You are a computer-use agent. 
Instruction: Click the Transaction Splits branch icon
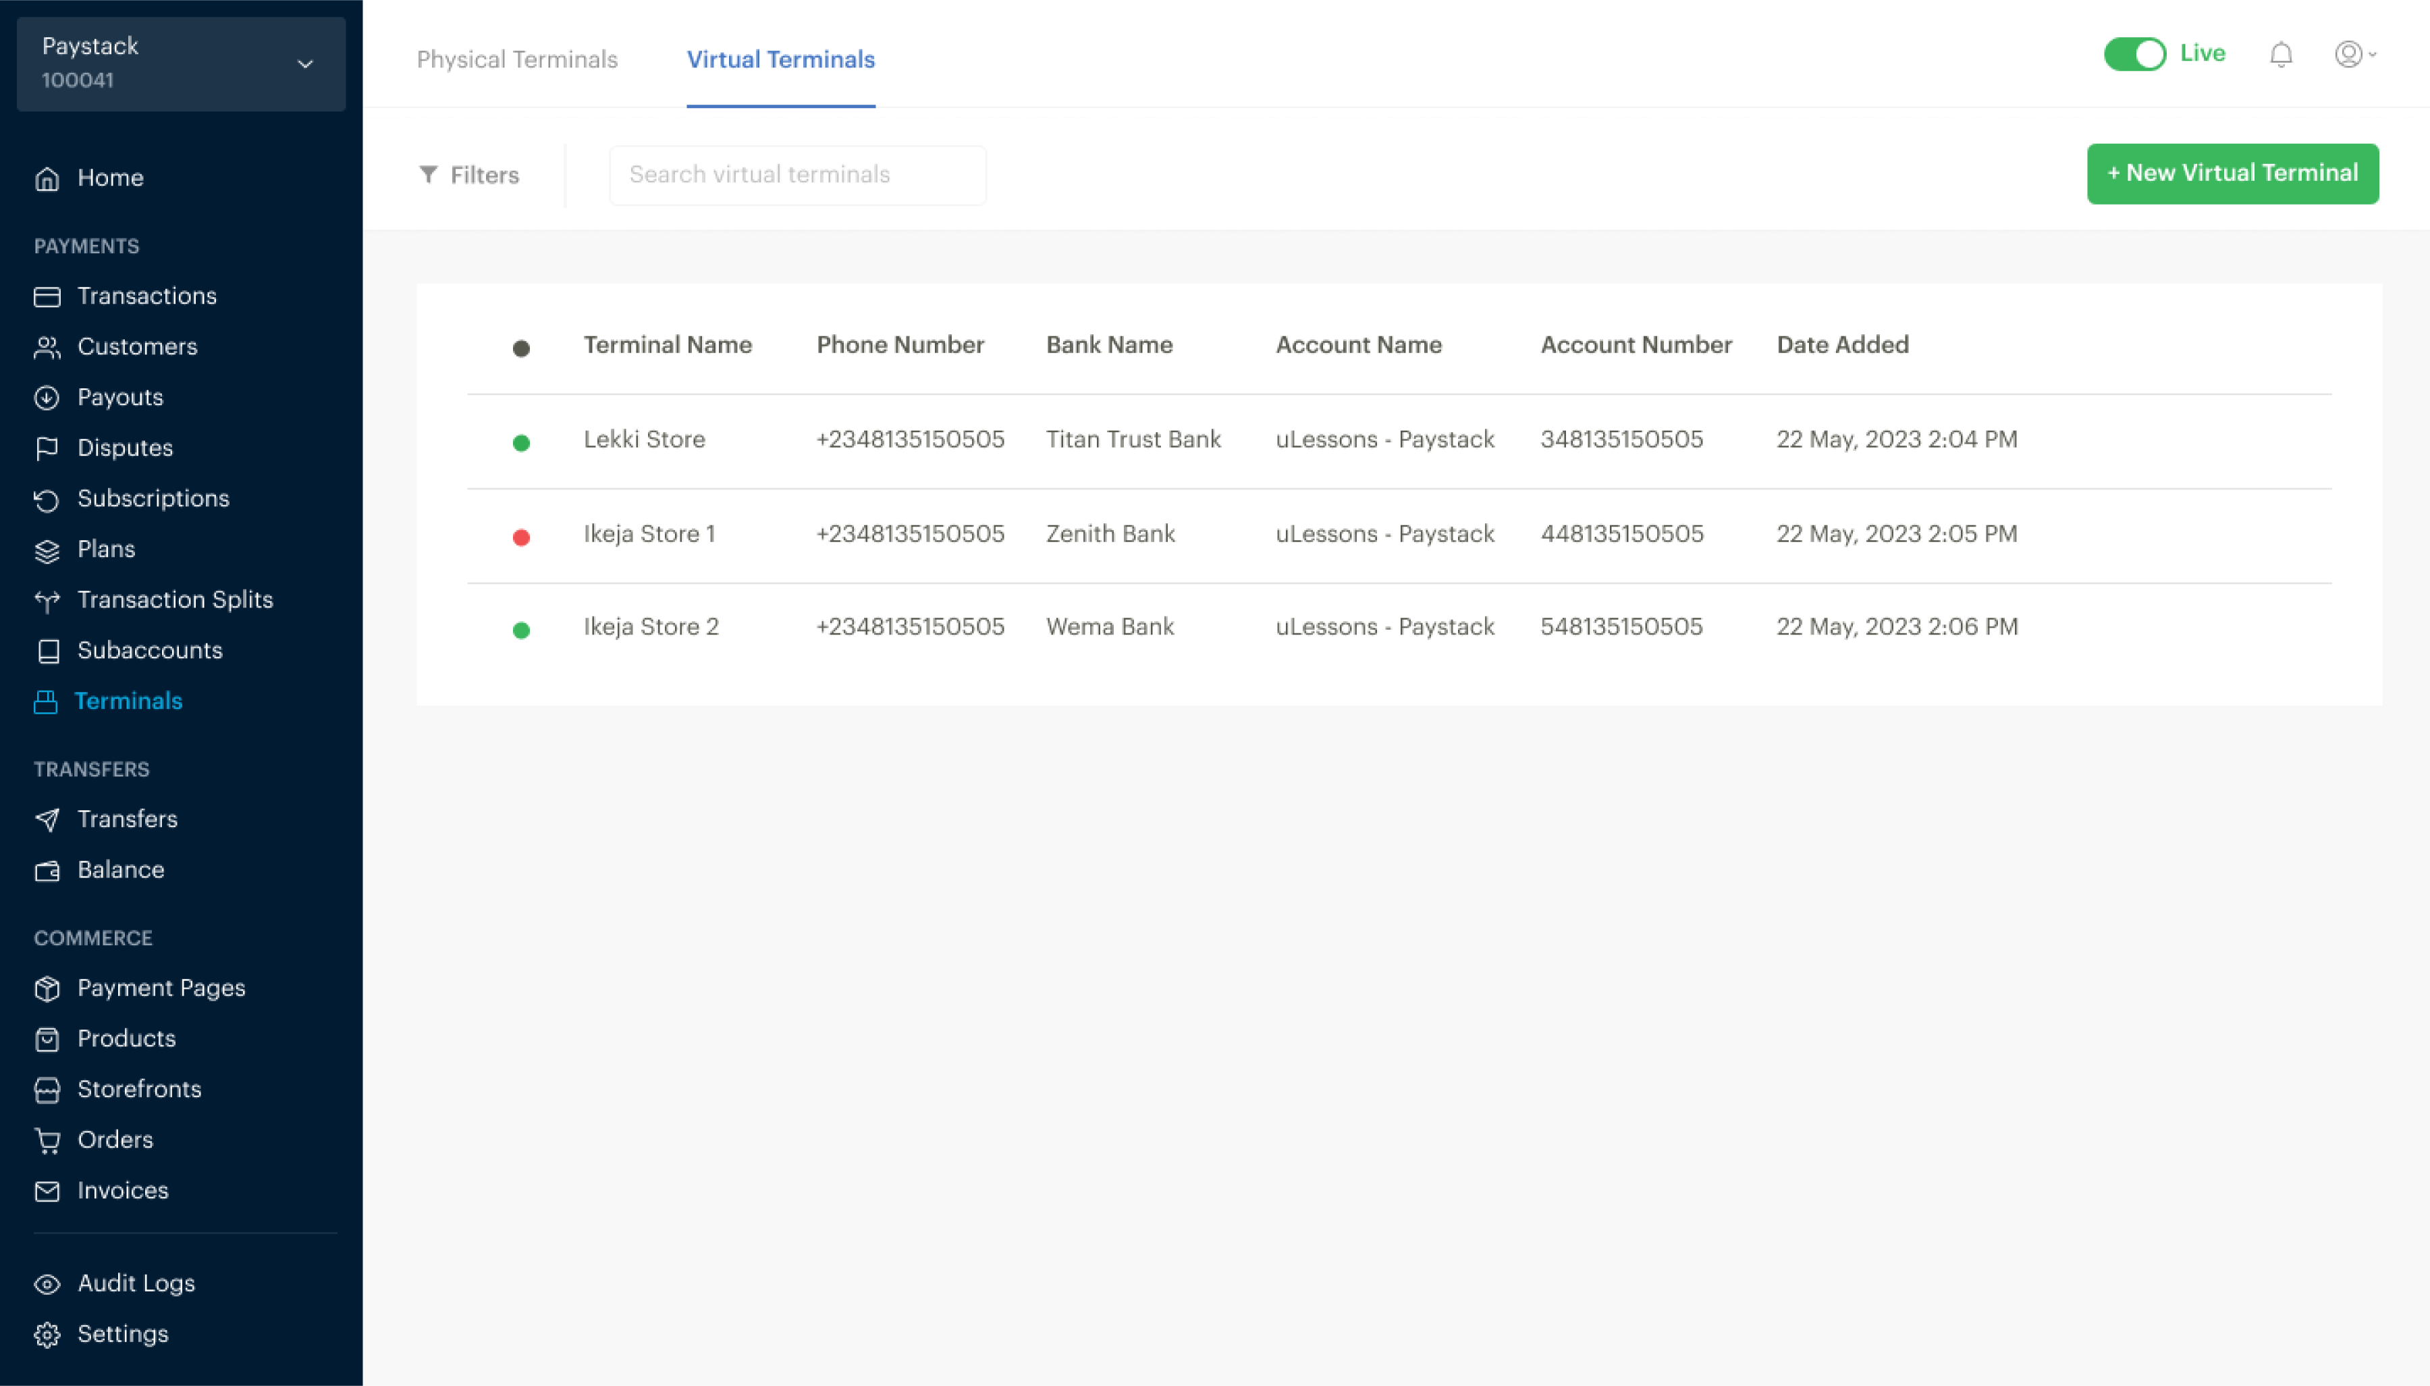[47, 601]
